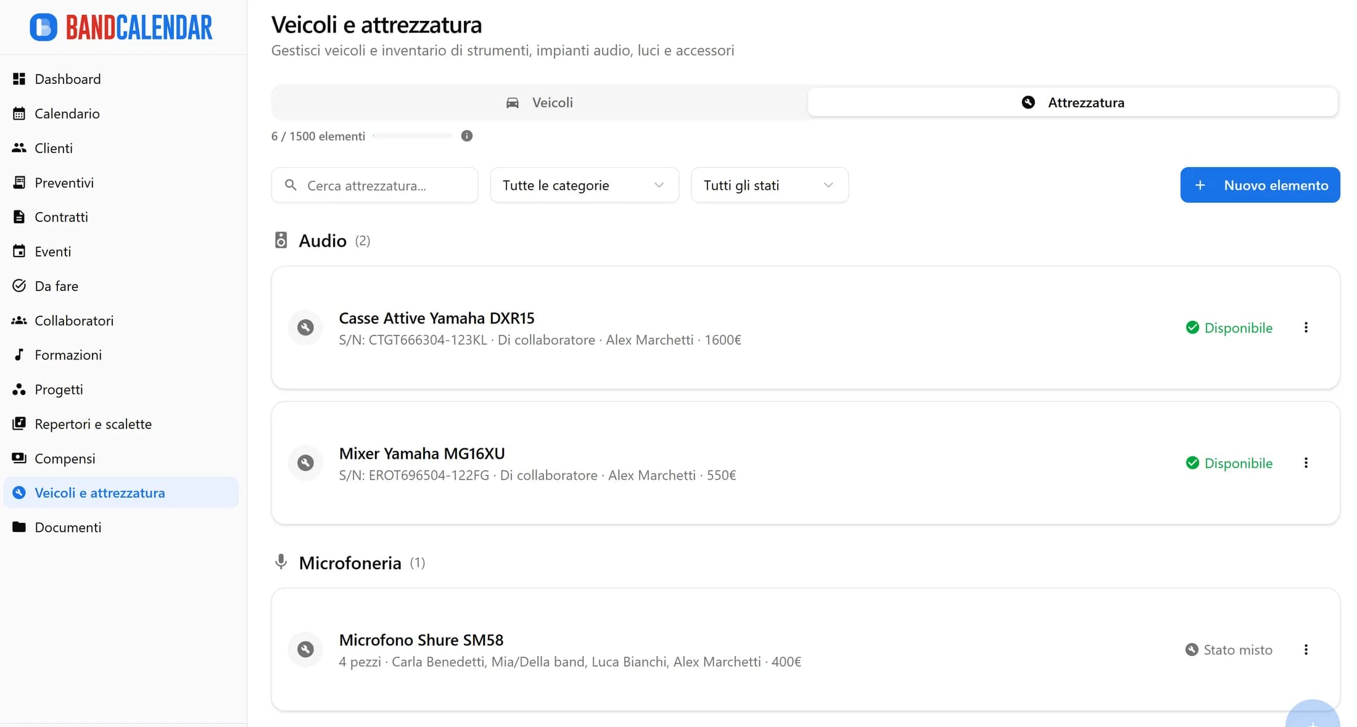The image size is (1357, 727).
Task: Expand the Tutti gli stati filter
Action: [x=769, y=185]
